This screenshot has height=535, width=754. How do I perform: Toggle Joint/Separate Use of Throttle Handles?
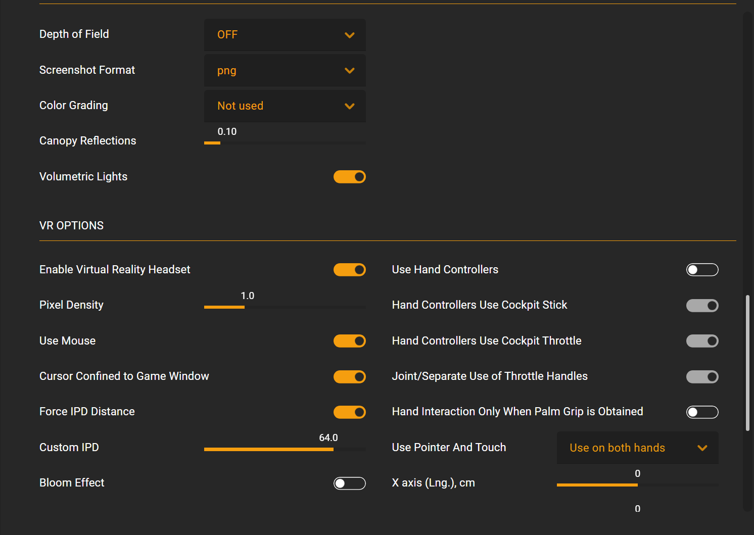coord(702,377)
